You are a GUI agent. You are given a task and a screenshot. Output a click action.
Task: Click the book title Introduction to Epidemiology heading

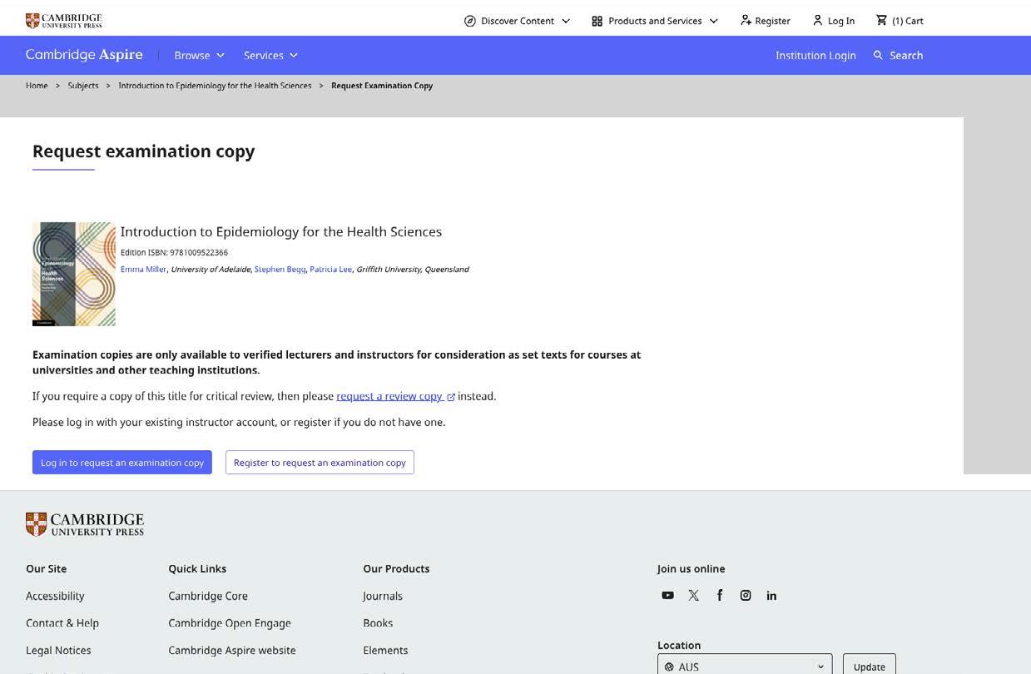[x=281, y=231]
